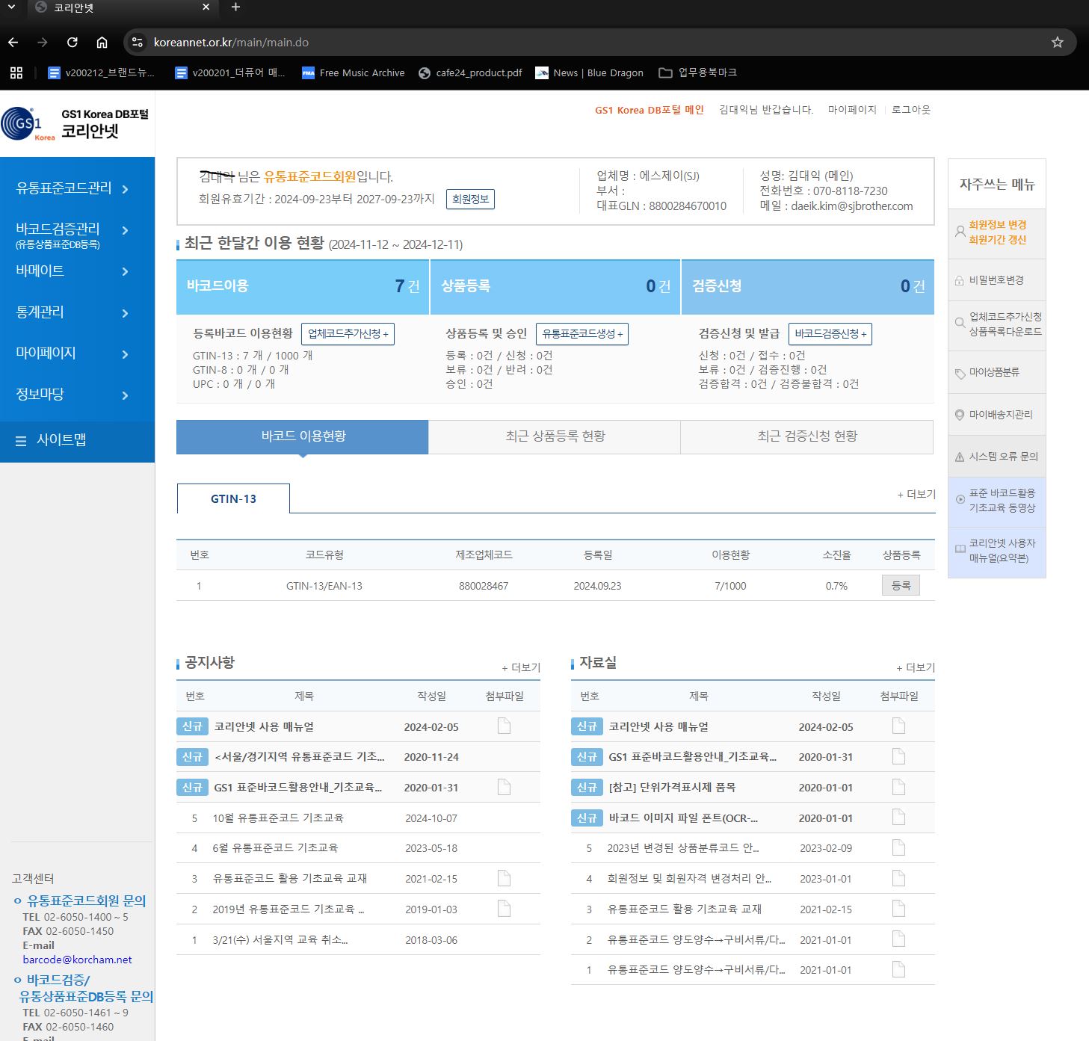Open the browser home page icon
Viewport: 1089px width, 1041px height.
[x=102, y=43]
